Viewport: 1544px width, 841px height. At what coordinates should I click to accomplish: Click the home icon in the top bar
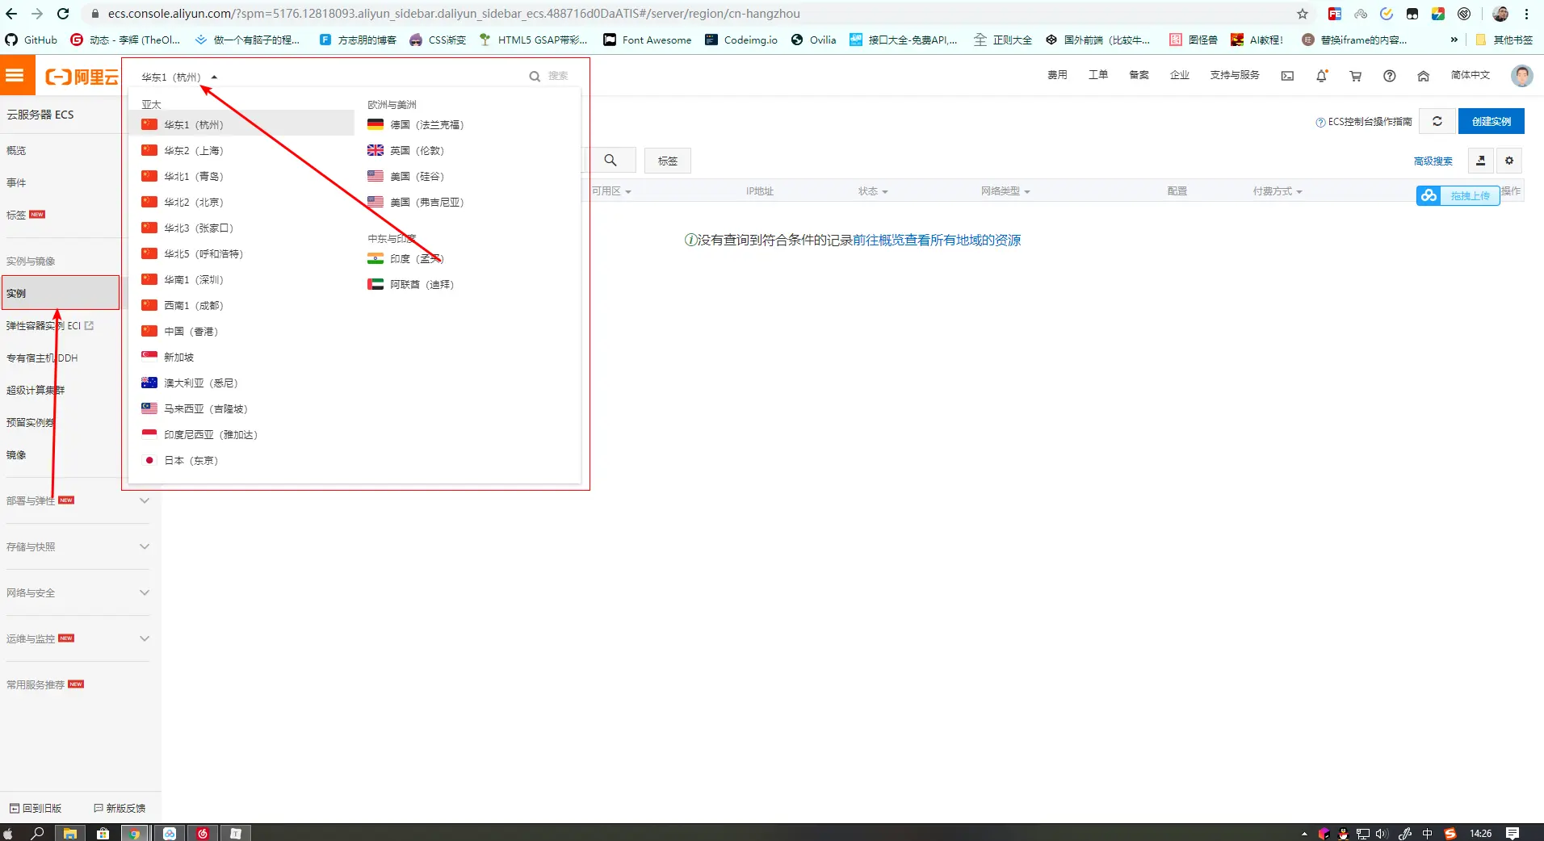click(x=1423, y=75)
